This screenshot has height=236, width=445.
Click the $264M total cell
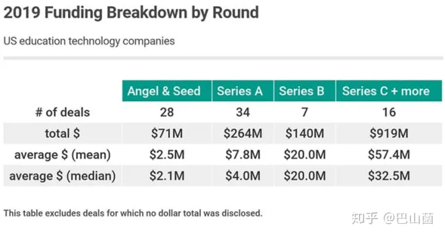tap(243, 133)
